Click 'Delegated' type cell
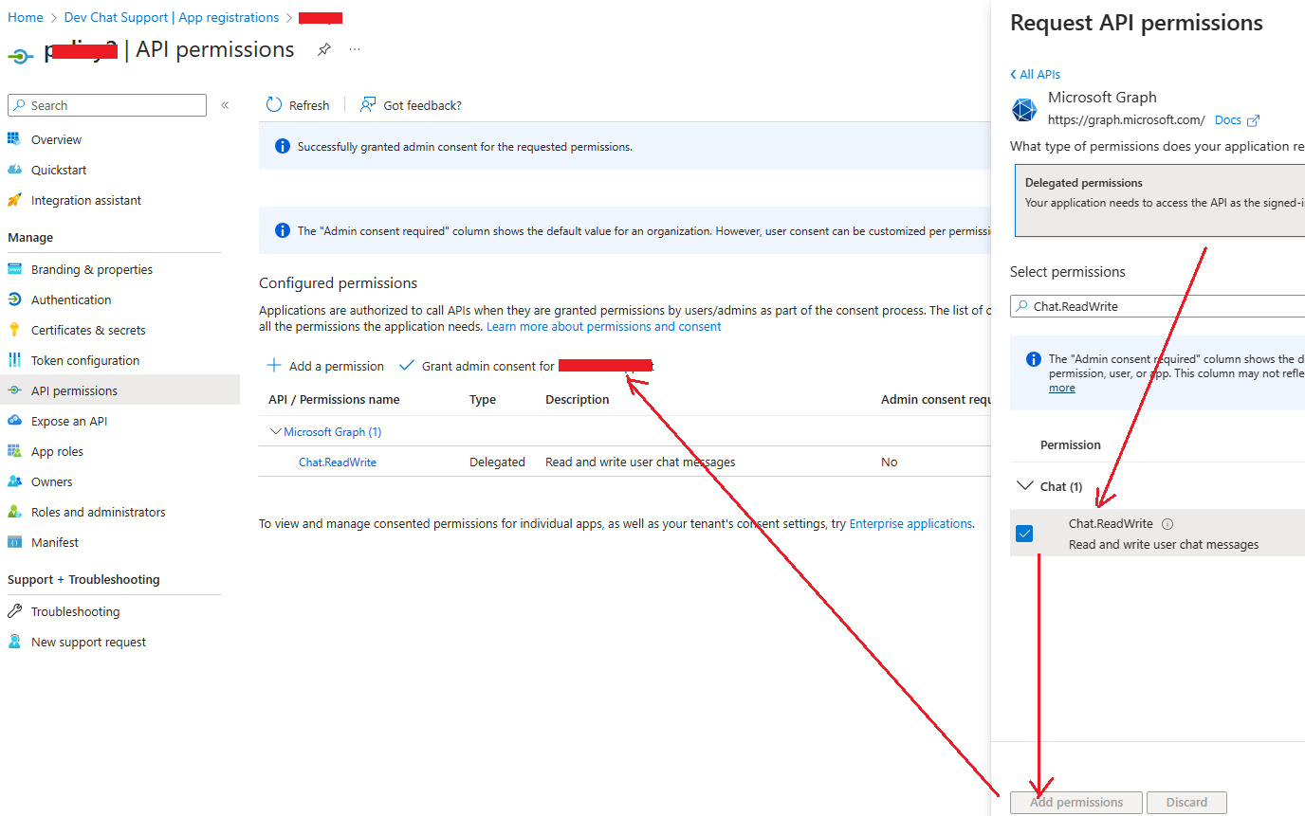Image resolution: width=1305 pixels, height=816 pixels. 497,462
